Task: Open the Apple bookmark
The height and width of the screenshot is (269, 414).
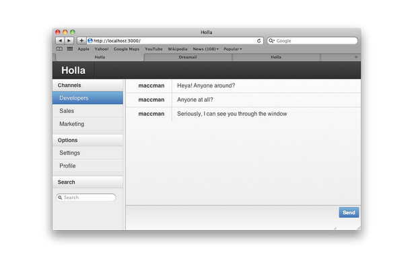Action: coord(83,49)
